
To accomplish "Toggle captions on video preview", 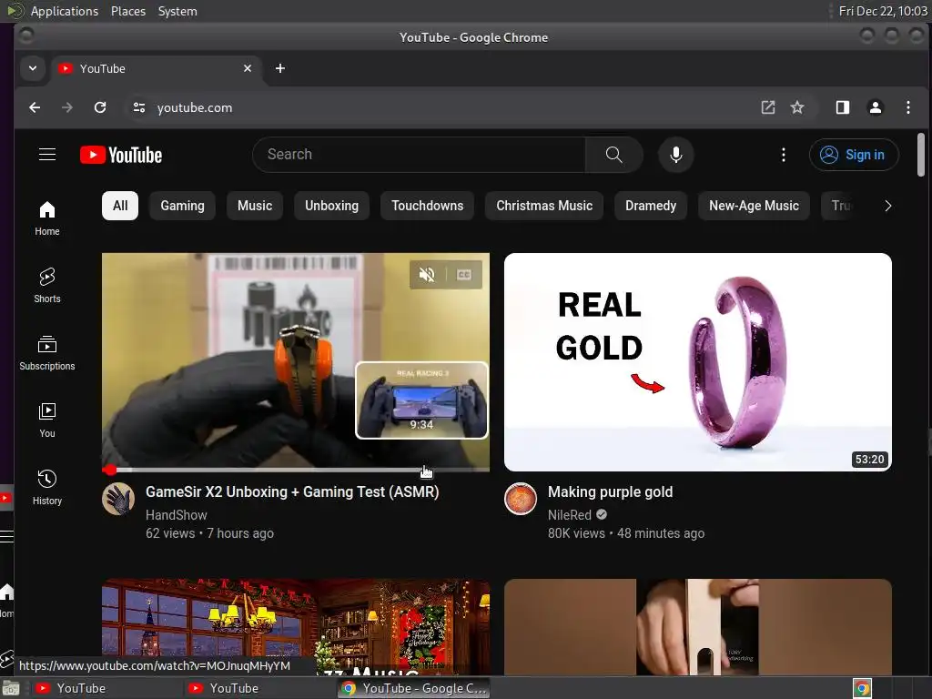I will [x=463, y=275].
